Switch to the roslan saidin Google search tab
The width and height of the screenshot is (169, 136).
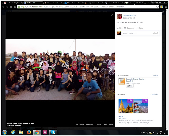pos(134,3)
